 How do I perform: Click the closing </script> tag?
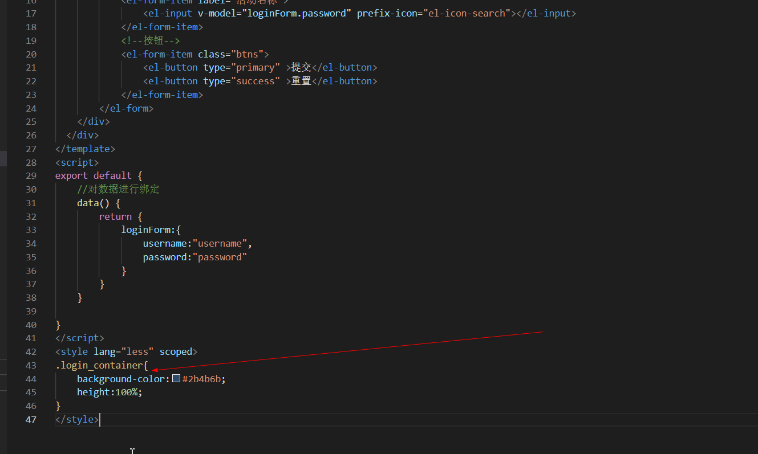pos(80,338)
